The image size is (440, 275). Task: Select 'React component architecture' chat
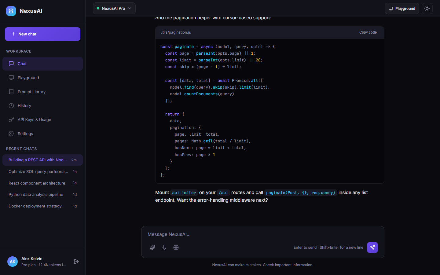point(42,183)
